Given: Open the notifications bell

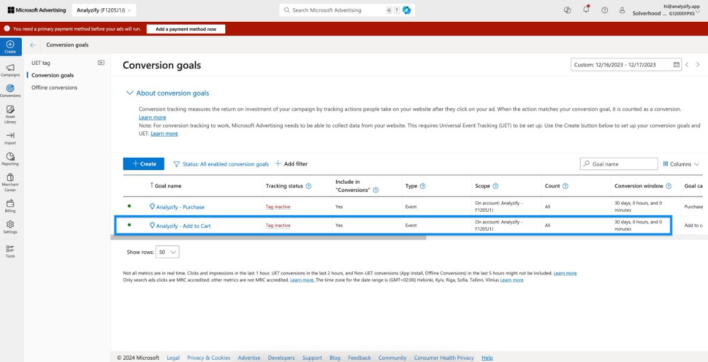Looking at the screenshot, I should pos(586,10).
